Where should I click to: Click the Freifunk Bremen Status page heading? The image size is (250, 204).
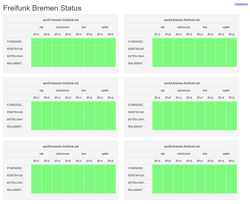click(42, 8)
